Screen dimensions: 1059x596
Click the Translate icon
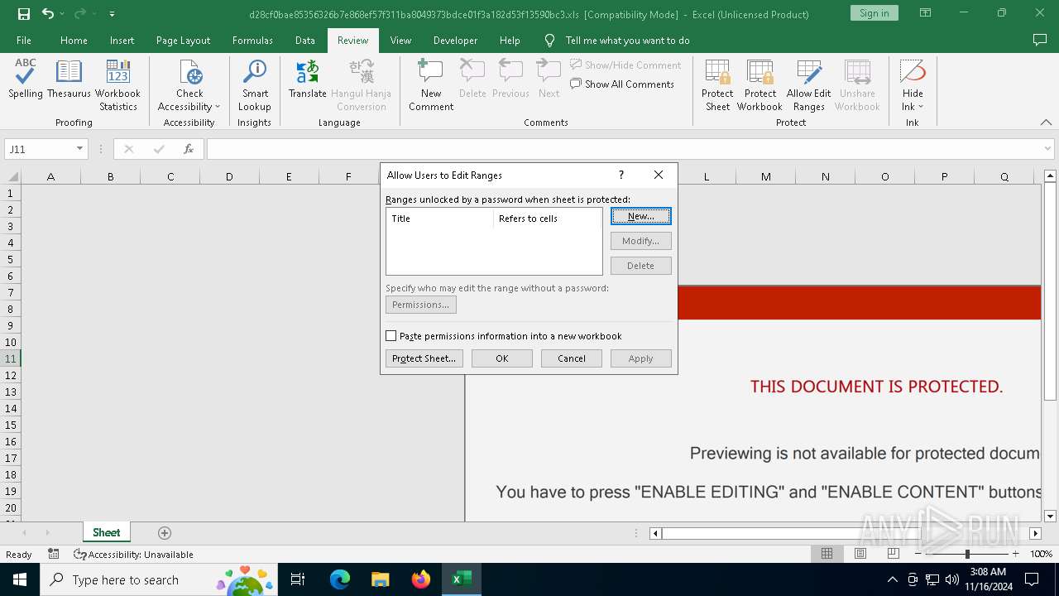tap(308, 79)
